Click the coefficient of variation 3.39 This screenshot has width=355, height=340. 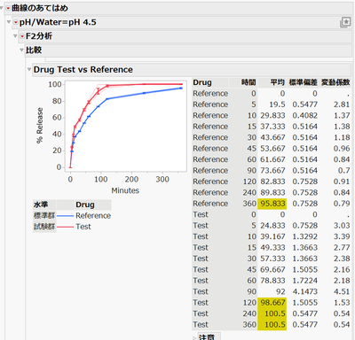click(342, 236)
